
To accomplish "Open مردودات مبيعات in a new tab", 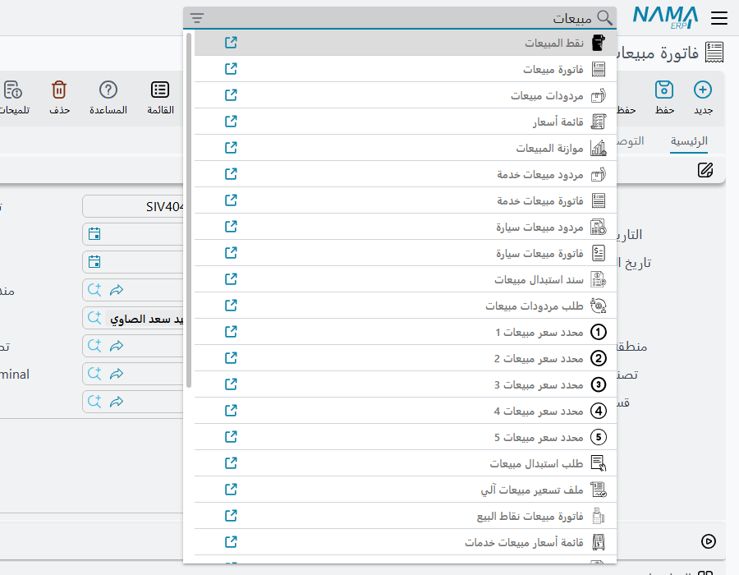I will pos(231,95).
